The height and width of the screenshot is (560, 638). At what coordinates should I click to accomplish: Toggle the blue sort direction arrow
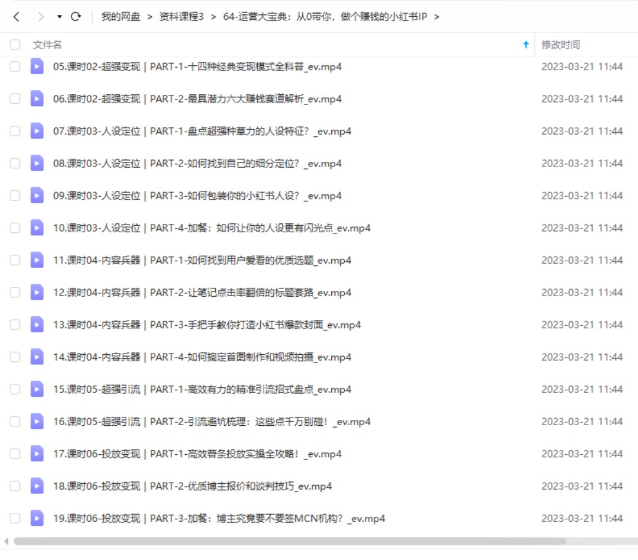click(x=526, y=45)
